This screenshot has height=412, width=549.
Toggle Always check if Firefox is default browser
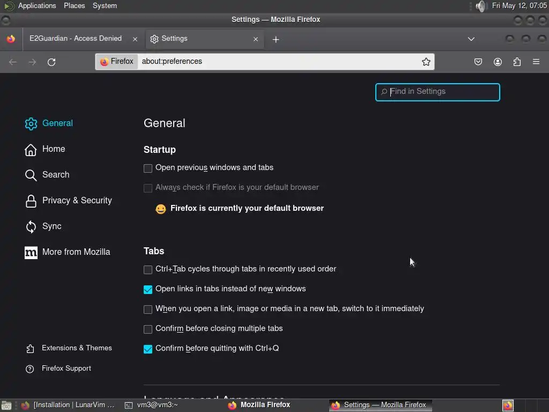point(148,188)
